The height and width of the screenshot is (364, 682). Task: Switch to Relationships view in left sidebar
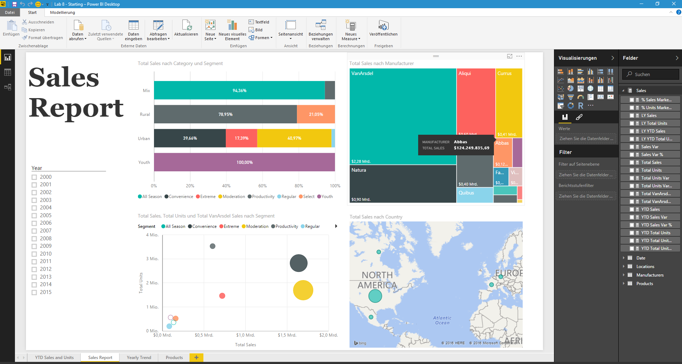[x=7, y=87]
